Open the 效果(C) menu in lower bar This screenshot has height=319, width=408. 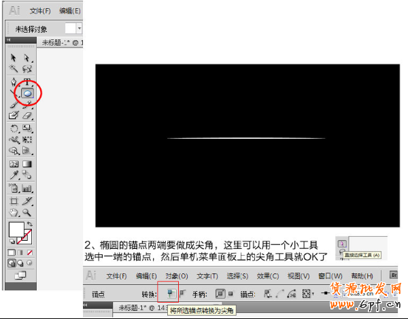(266, 276)
